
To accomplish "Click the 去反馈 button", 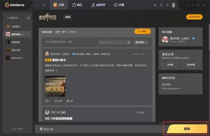I will pos(170,64).
